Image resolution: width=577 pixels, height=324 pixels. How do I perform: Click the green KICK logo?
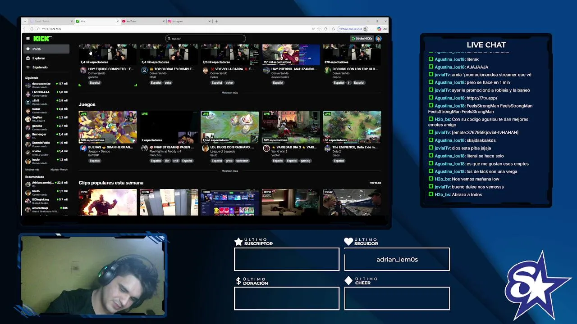42,39
